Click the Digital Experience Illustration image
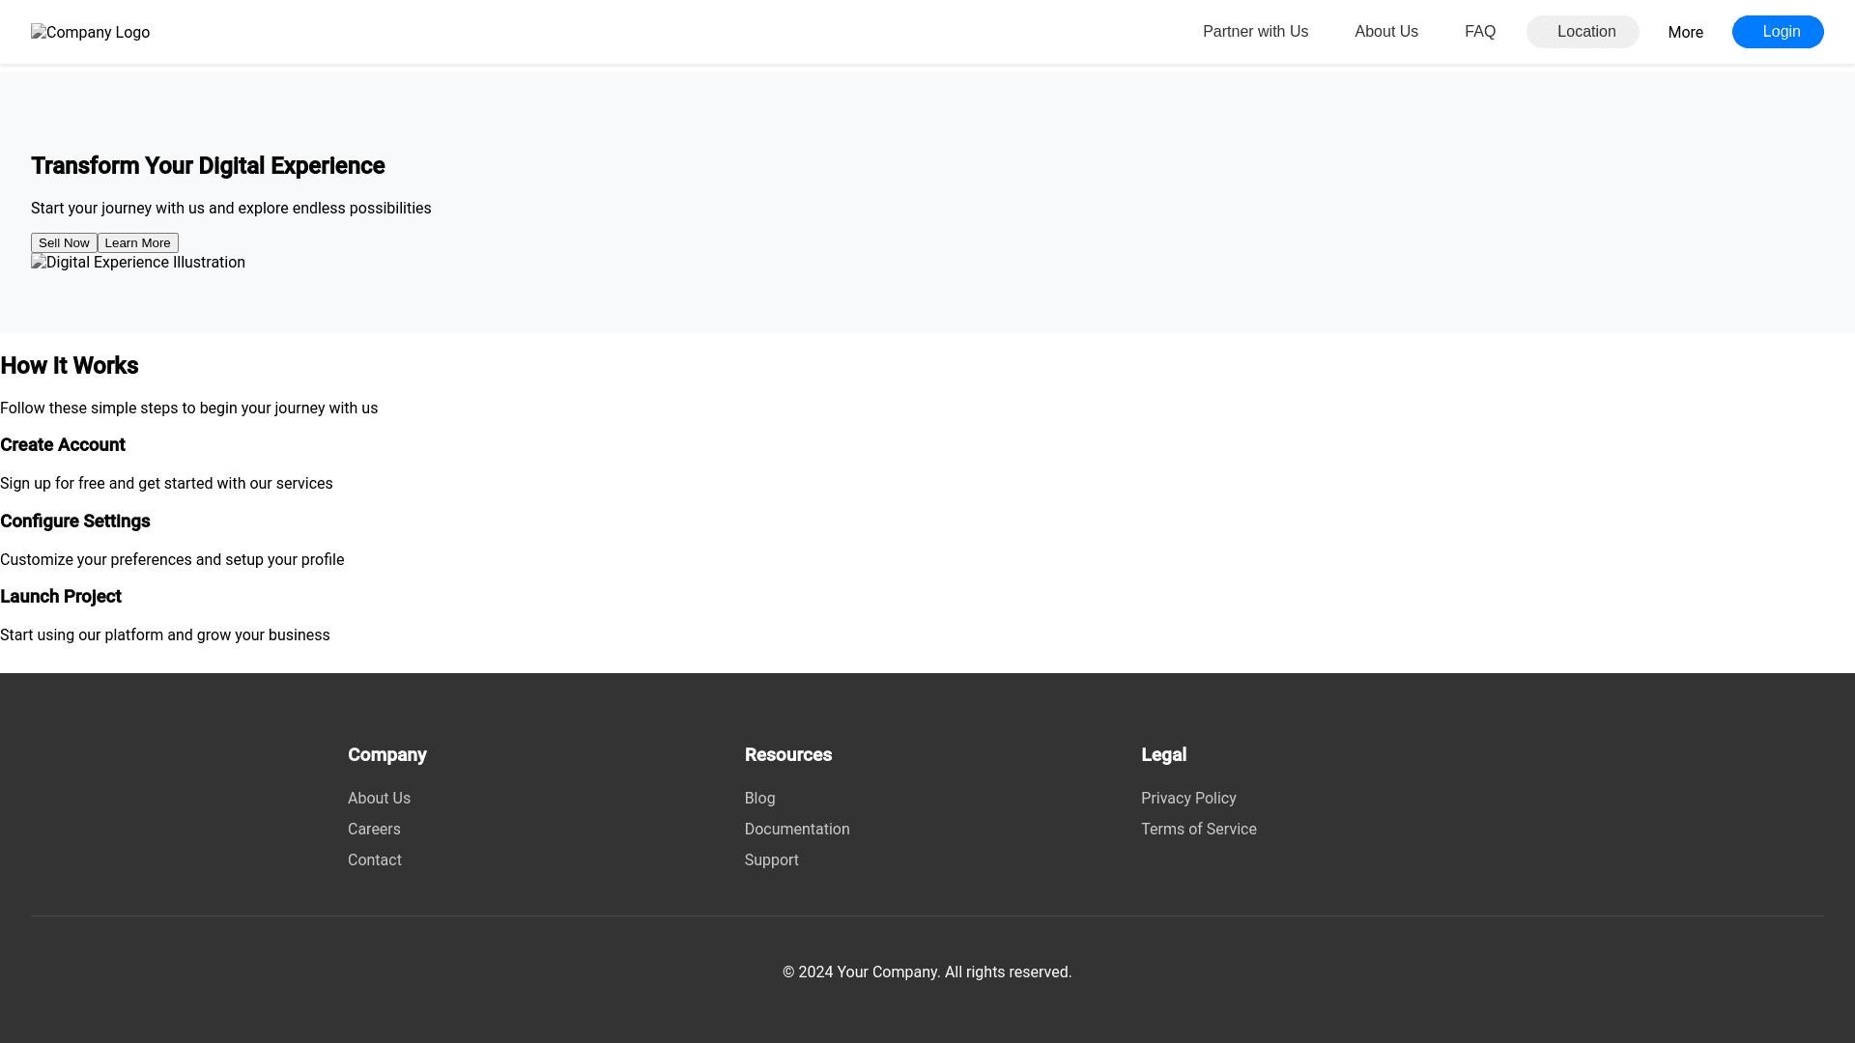 138,263
